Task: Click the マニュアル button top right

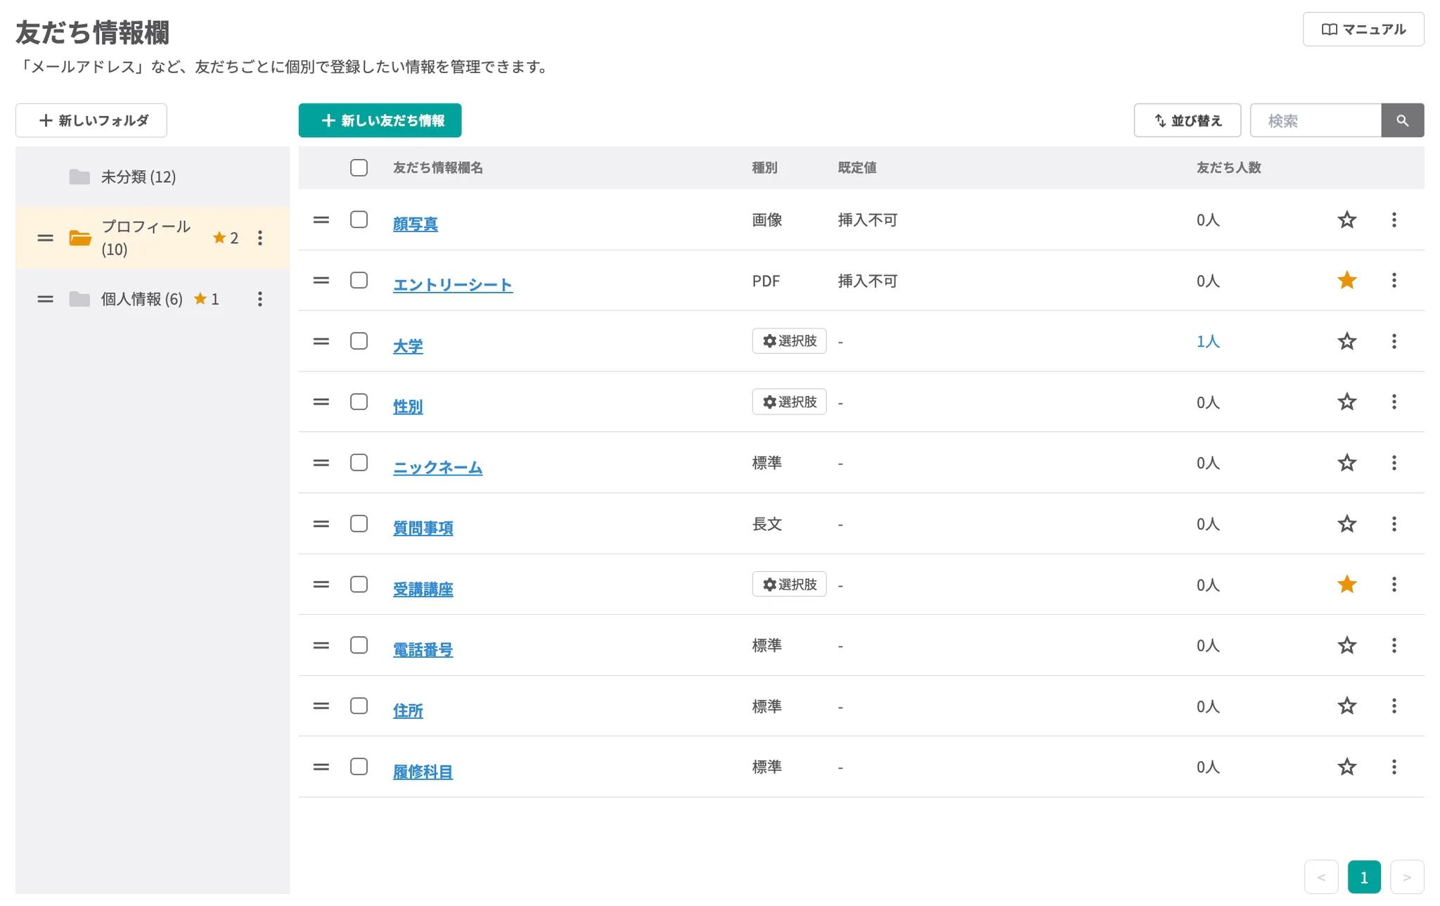Action: (1363, 29)
